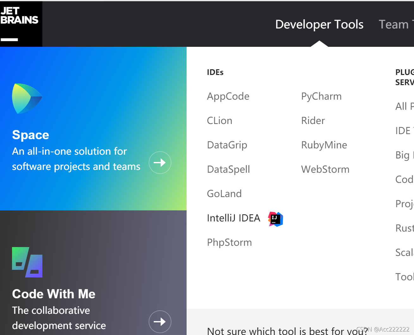The width and height of the screenshot is (414, 335).
Task: Go to Rider
Action: click(313, 121)
